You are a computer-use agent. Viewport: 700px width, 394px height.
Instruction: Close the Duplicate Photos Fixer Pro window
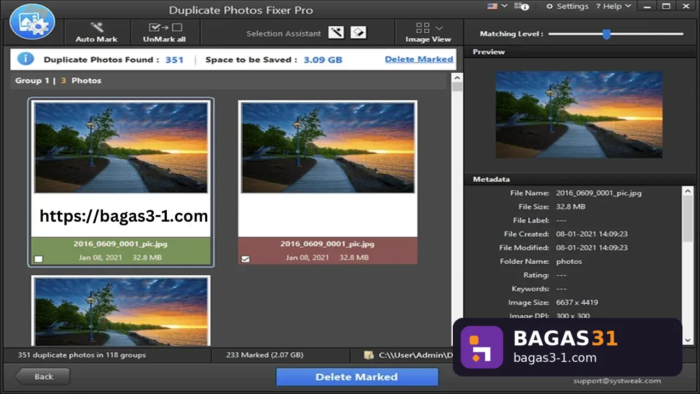685,7
